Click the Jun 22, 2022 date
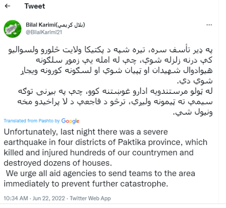 [49, 198]
